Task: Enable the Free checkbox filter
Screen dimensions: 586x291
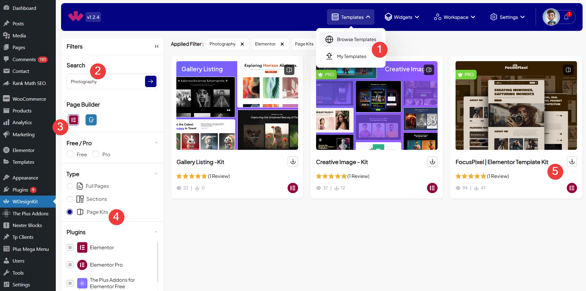Action: coord(70,154)
